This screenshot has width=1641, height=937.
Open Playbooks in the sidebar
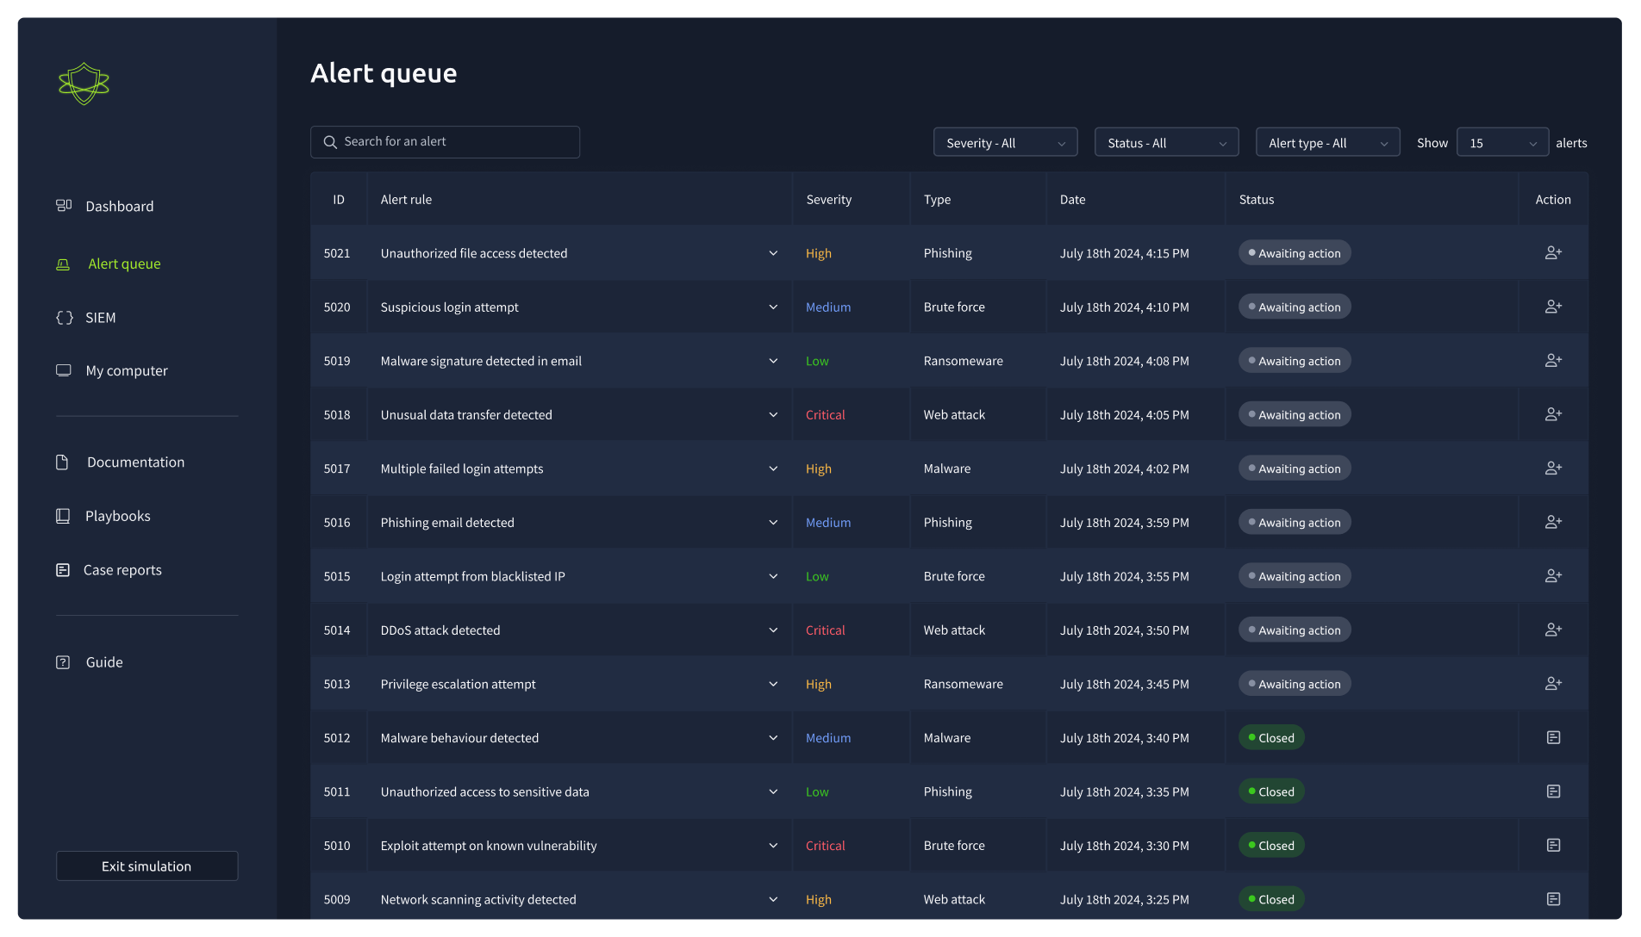tap(117, 516)
